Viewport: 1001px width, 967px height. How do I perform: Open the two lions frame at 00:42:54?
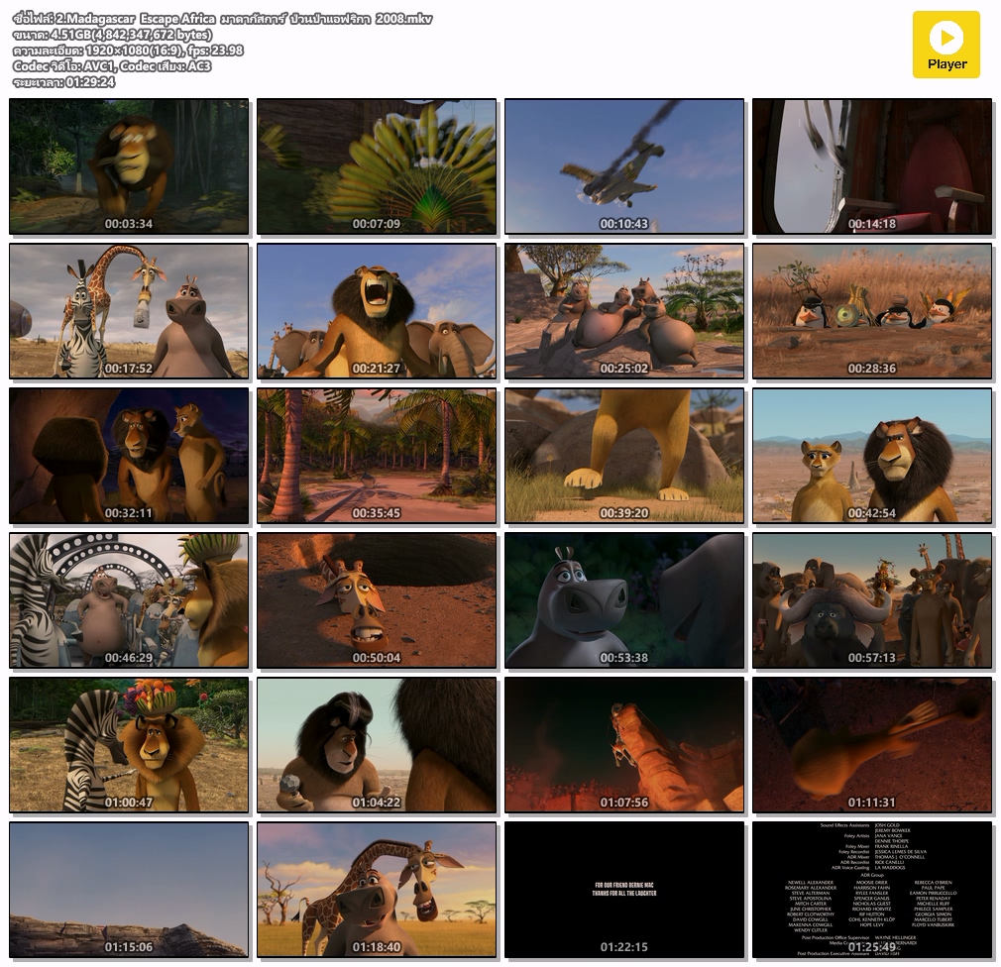coord(872,456)
